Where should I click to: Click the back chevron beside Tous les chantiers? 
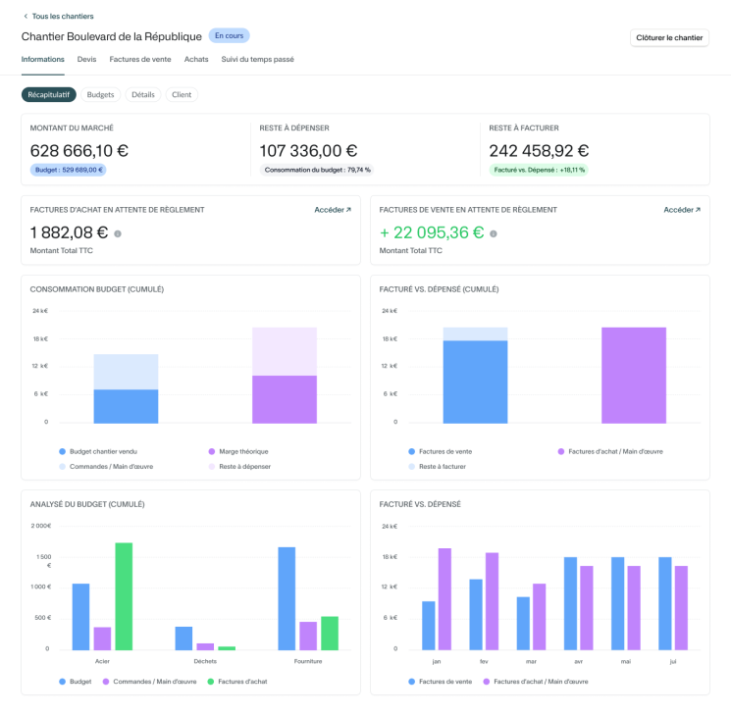(26, 17)
